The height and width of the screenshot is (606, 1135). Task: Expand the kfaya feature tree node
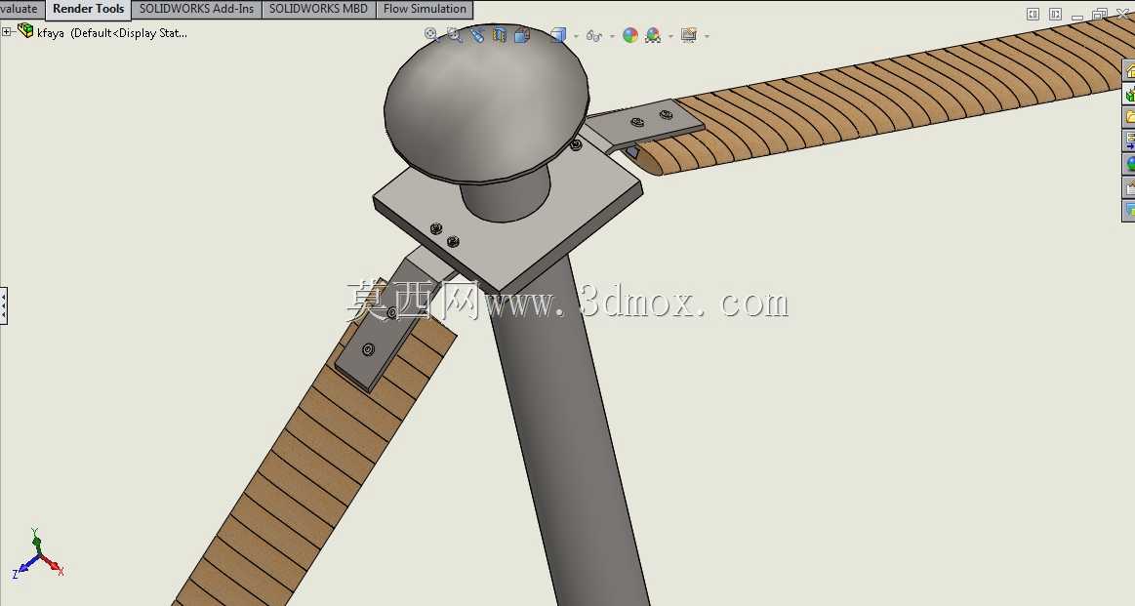(7, 31)
